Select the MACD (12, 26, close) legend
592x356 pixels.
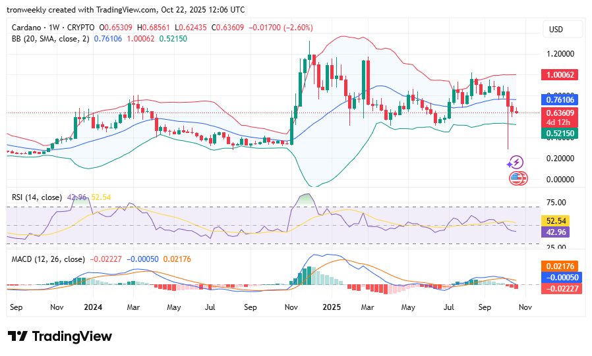click(x=48, y=259)
